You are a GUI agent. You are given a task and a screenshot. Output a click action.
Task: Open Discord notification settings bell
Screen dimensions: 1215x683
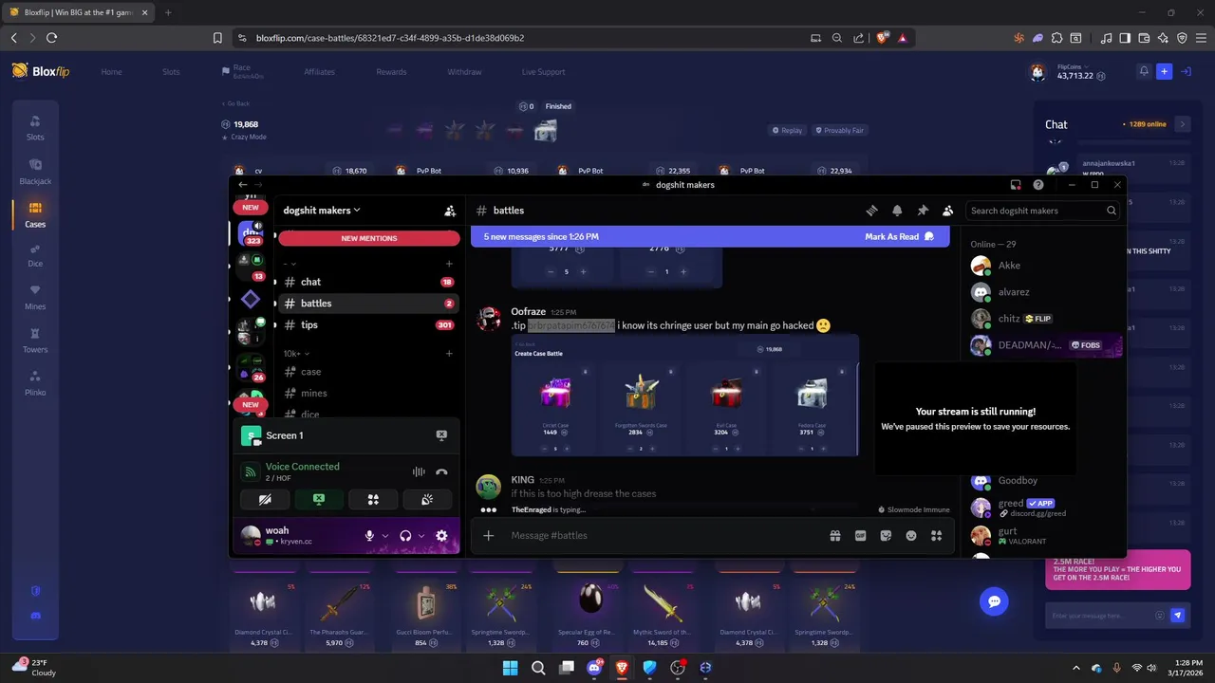click(897, 211)
